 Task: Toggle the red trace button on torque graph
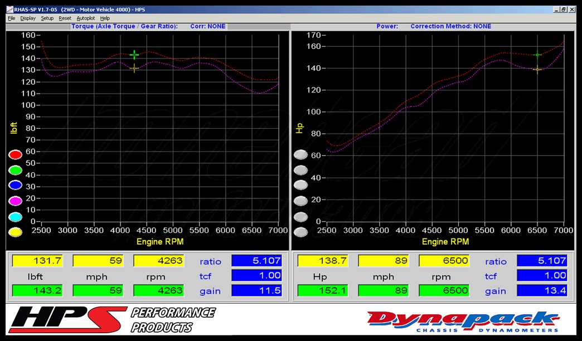[15, 154]
